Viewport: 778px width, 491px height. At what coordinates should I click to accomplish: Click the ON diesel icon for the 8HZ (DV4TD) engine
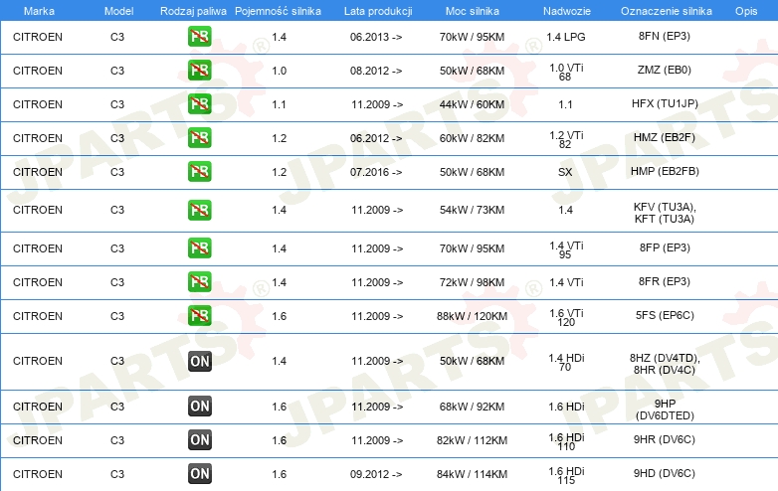(x=200, y=361)
